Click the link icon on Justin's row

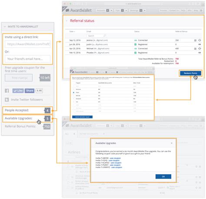199,44
